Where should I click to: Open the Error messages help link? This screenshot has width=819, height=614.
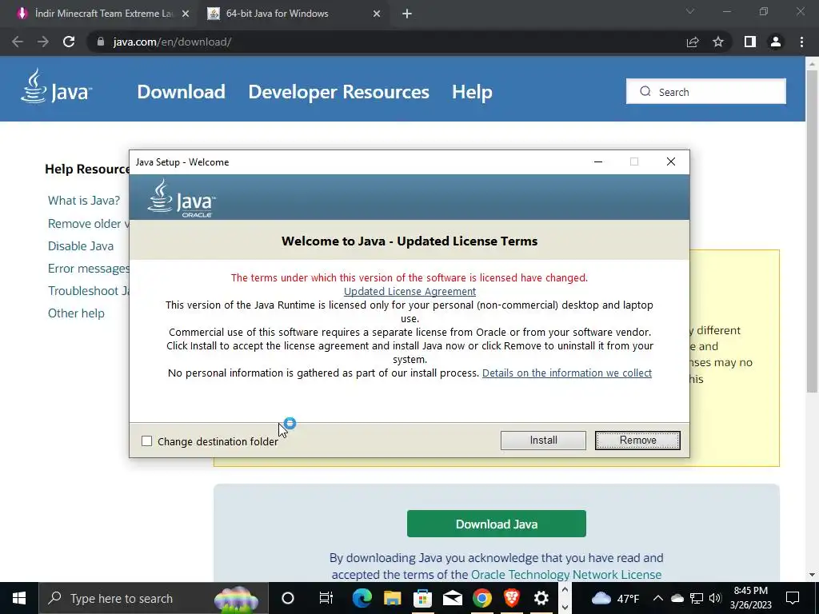coord(88,269)
